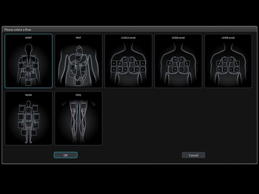Click 4L zone box in LUS(8 zone)
The width and height of the screenshot is (259, 194).
pos(237,69)
